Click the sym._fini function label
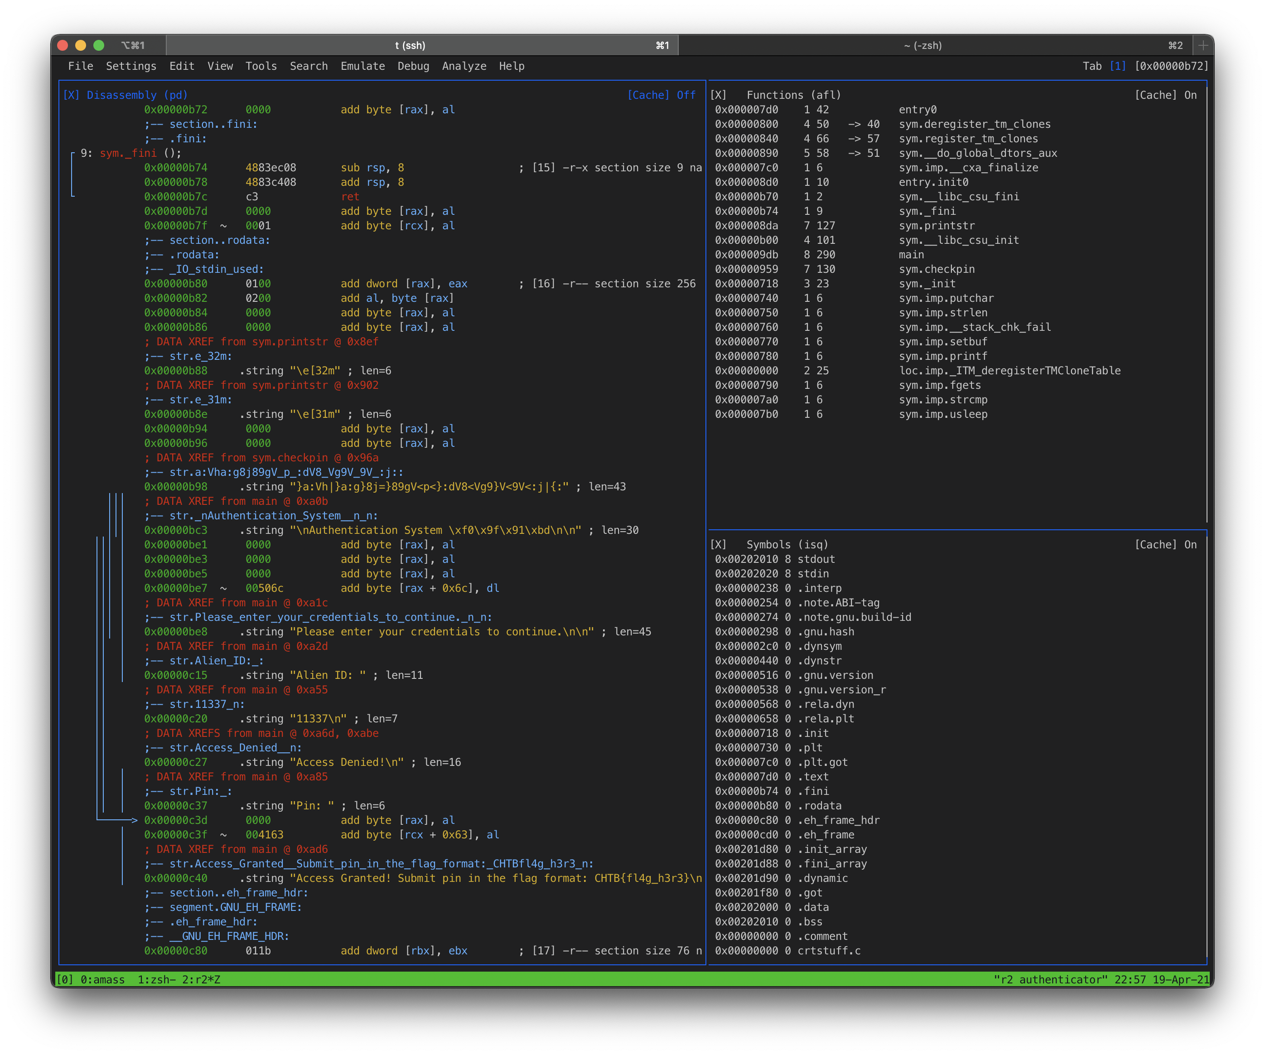This screenshot has width=1265, height=1055. [x=128, y=153]
